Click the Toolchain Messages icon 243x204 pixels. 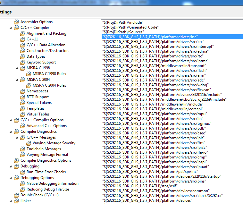[x=23, y=149]
